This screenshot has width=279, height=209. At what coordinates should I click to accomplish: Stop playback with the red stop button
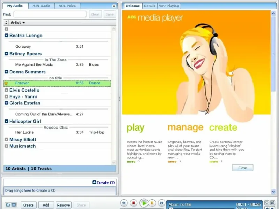(133, 203)
